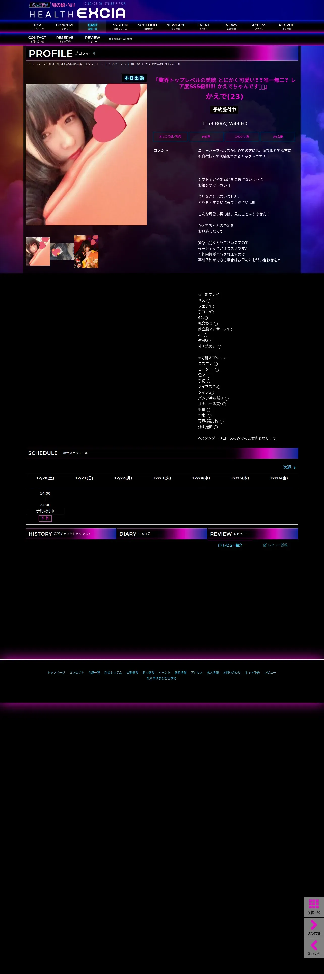Open the SCHEDULE menu item
This screenshot has width=324, height=974.
148,27
